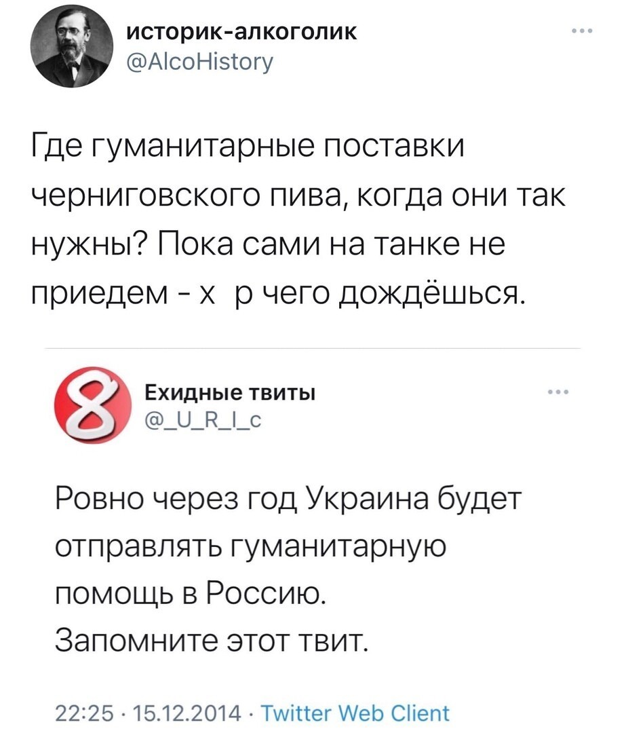Click the line 'отправлять гуманитарную'

click(251, 548)
